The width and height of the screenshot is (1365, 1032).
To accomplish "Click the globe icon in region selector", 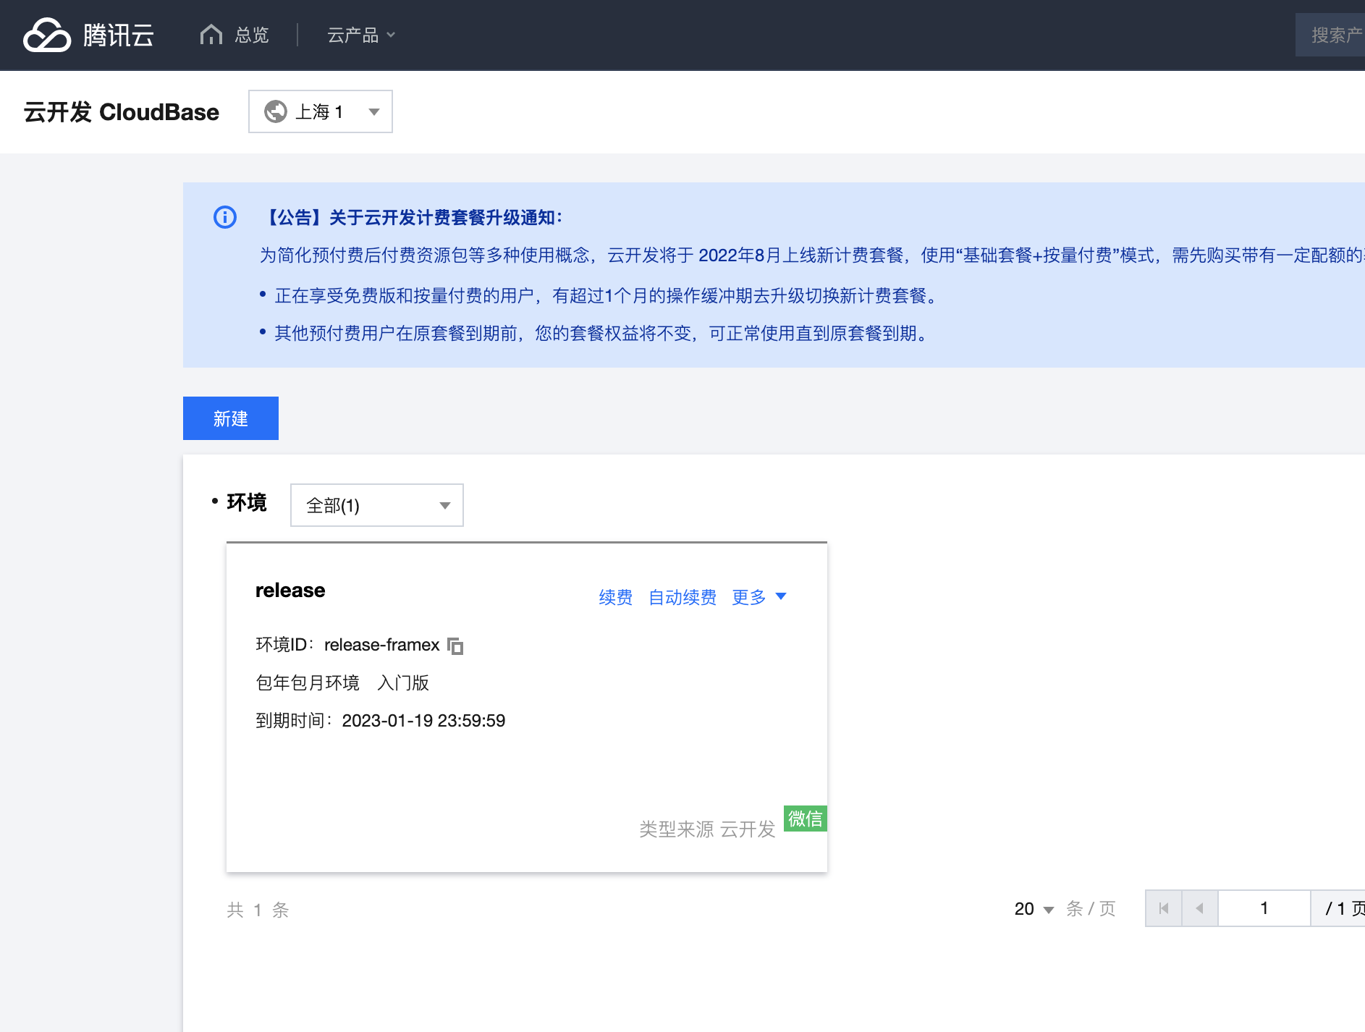I will pyautogui.click(x=276, y=111).
